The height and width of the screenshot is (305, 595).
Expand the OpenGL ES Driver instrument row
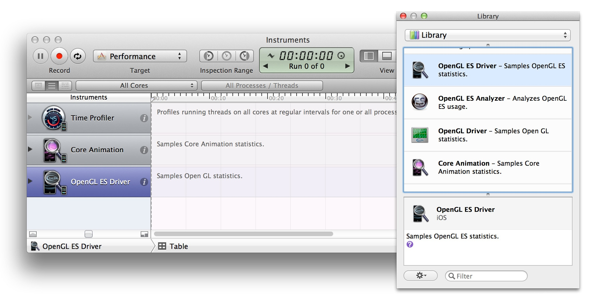coord(30,181)
